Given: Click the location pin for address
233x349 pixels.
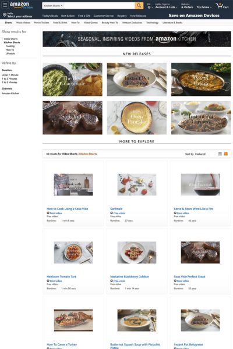Looking at the screenshot, I should (5, 15).
